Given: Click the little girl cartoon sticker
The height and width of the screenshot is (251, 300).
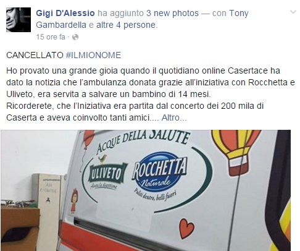Looking at the screenshot, I should (74, 201).
